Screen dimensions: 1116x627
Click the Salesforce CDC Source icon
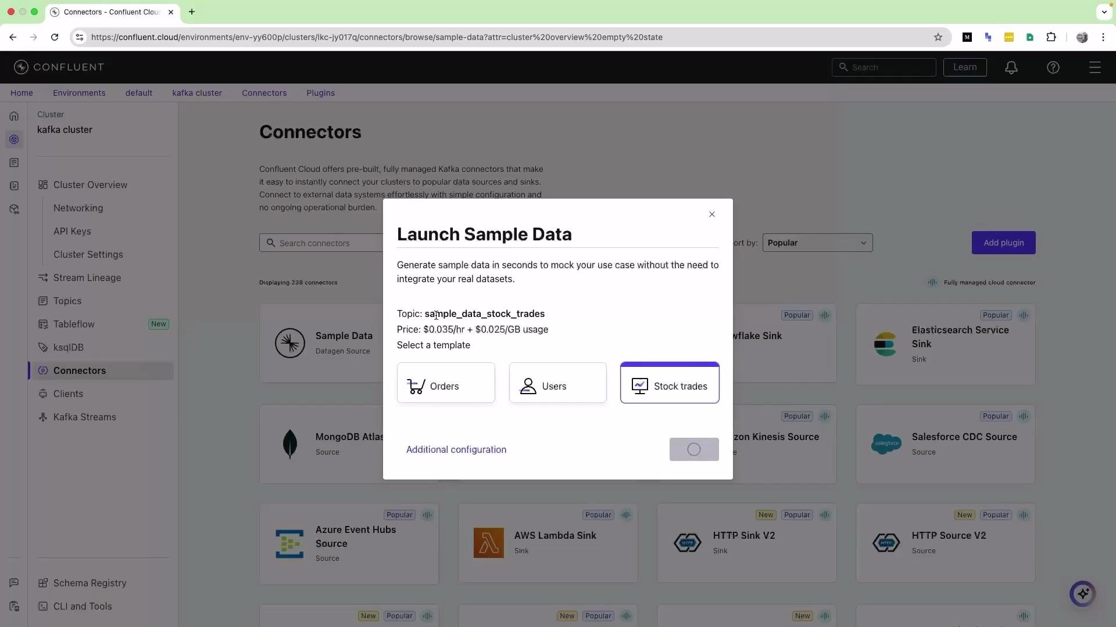click(x=886, y=444)
